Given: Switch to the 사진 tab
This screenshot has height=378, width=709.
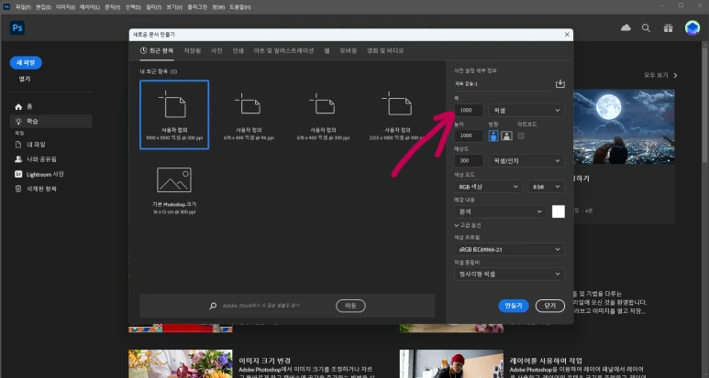Looking at the screenshot, I should (x=216, y=50).
